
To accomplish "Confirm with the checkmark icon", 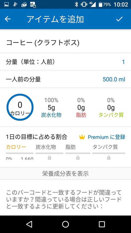I will coord(119,19).
